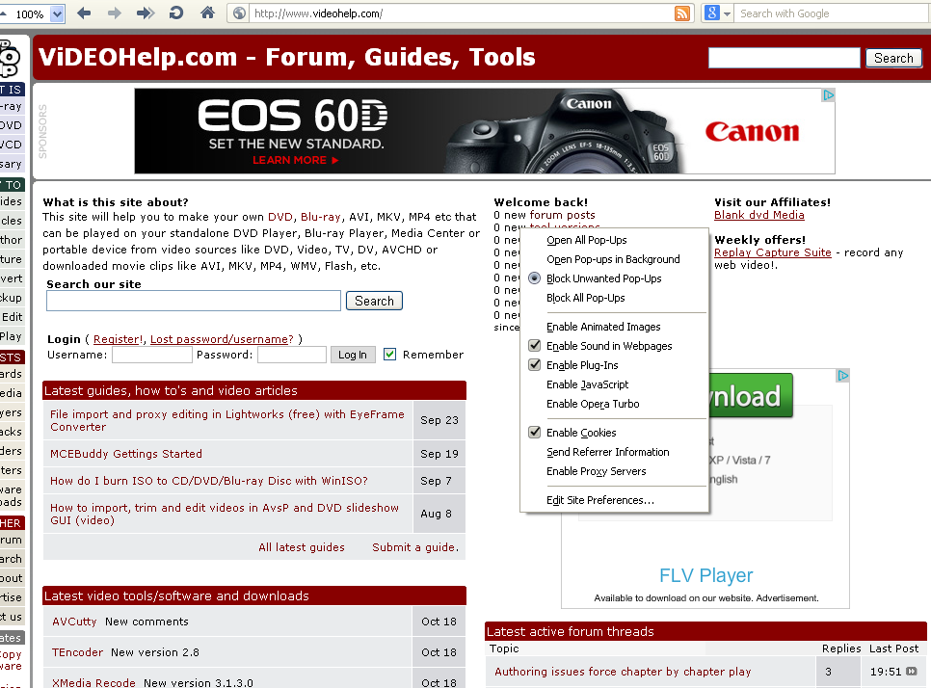Open the Submit a guide link
This screenshot has height=688, width=931.
pyautogui.click(x=414, y=547)
